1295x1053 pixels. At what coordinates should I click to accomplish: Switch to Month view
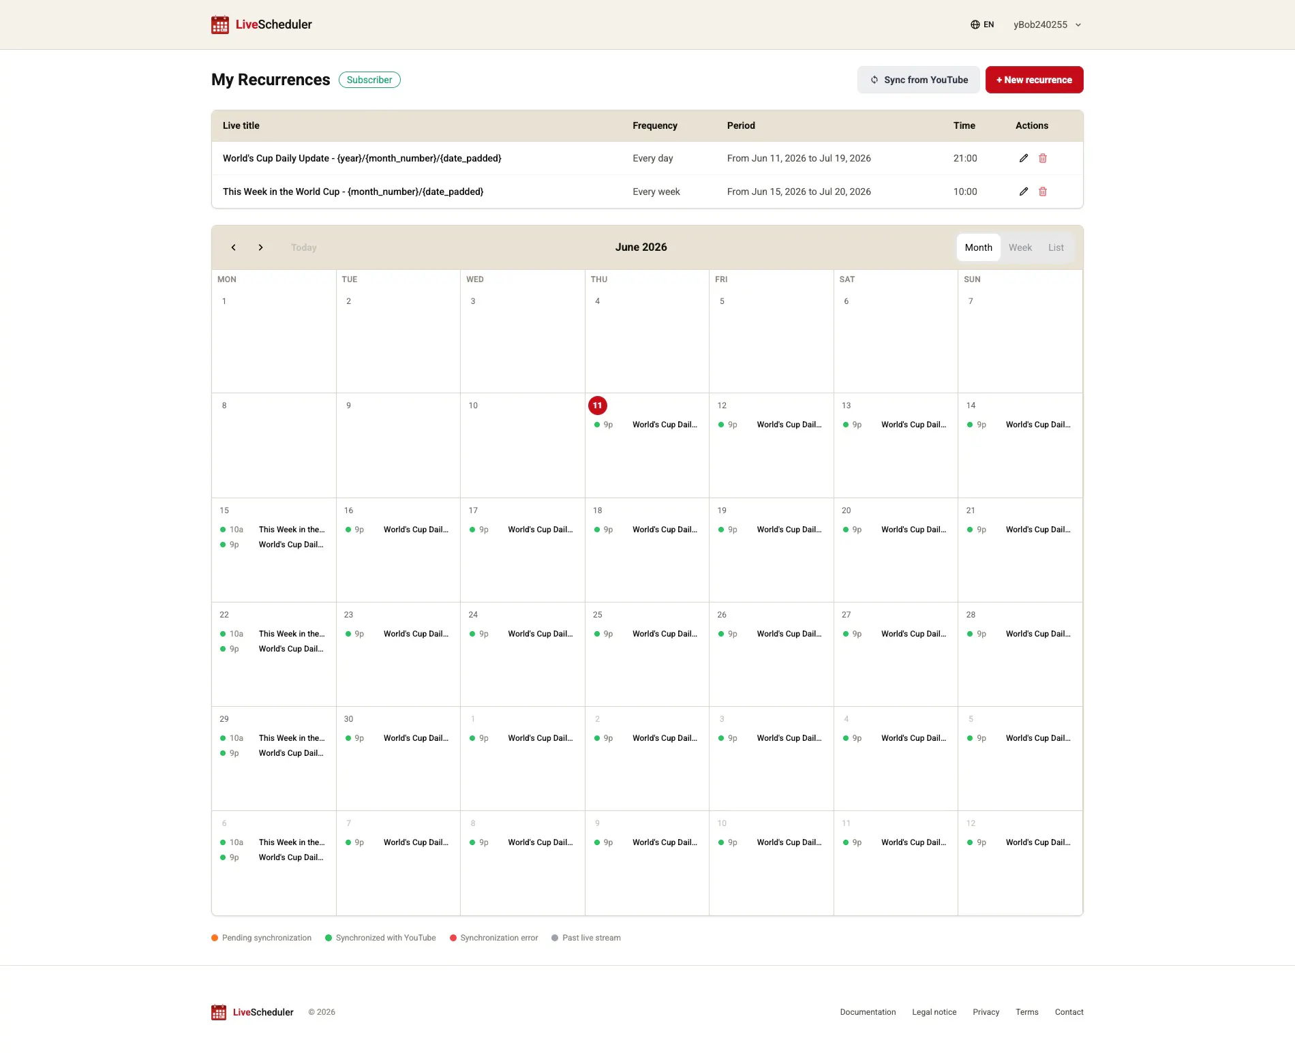[x=979, y=247]
